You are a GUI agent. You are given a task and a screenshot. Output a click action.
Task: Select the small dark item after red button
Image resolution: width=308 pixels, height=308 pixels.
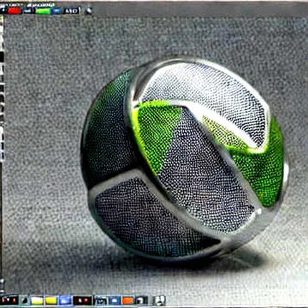[27, 11]
